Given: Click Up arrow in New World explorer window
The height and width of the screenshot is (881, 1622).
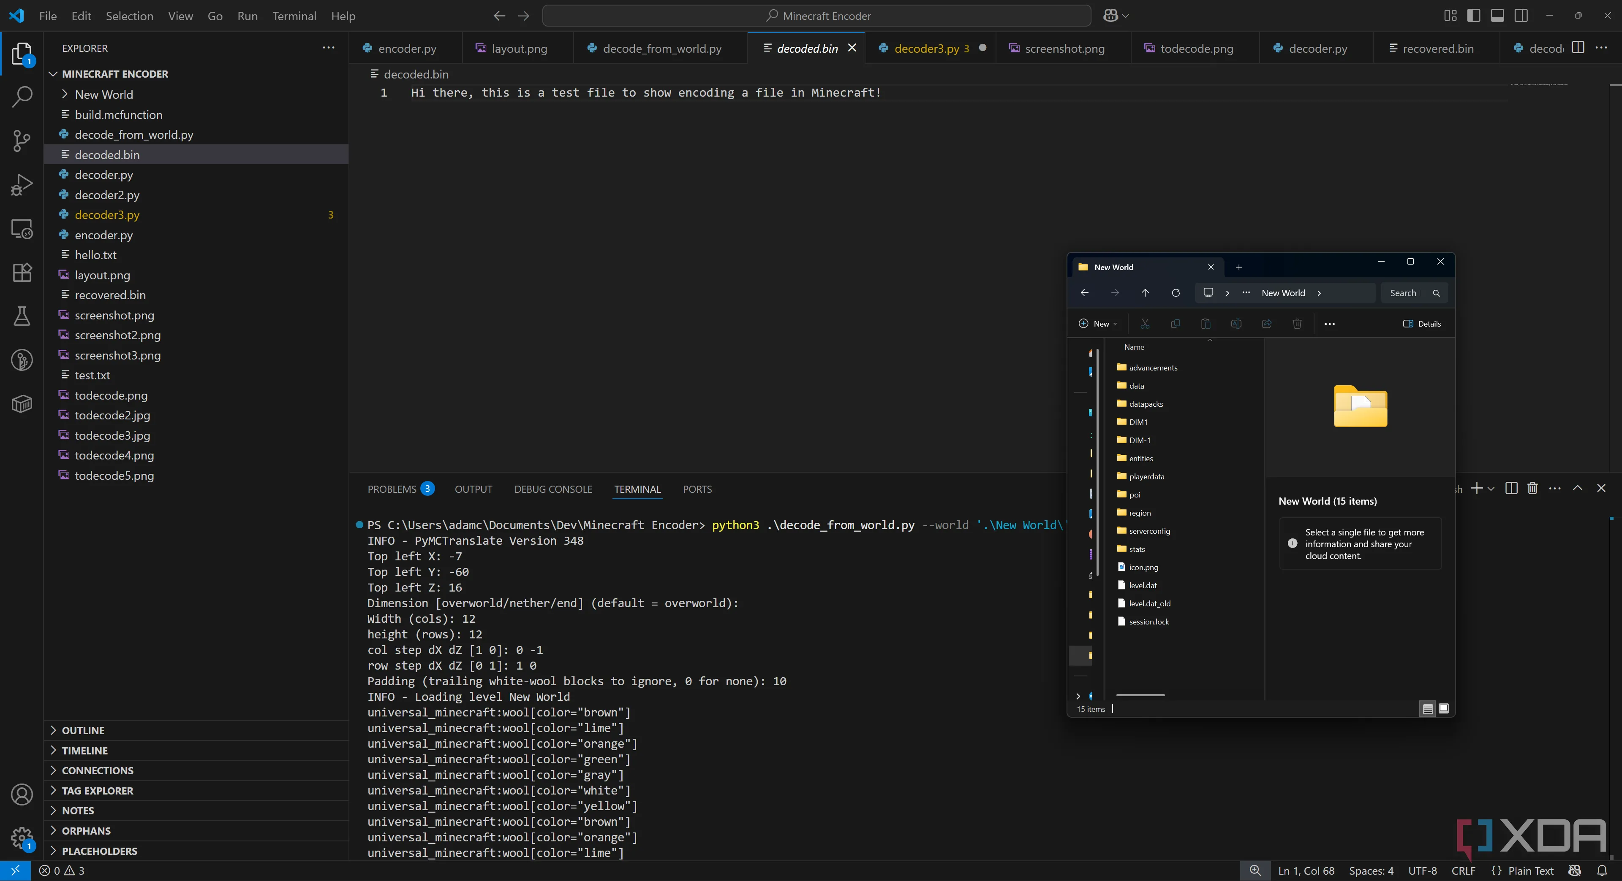Looking at the screenshot, I should point(1146,293).
